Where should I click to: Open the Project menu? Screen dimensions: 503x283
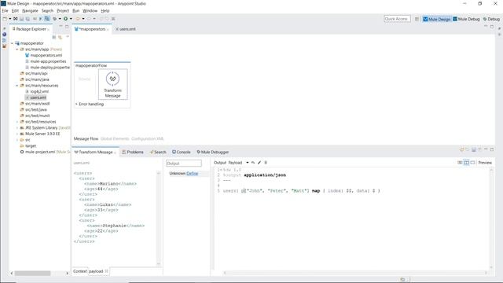[63, 10]
